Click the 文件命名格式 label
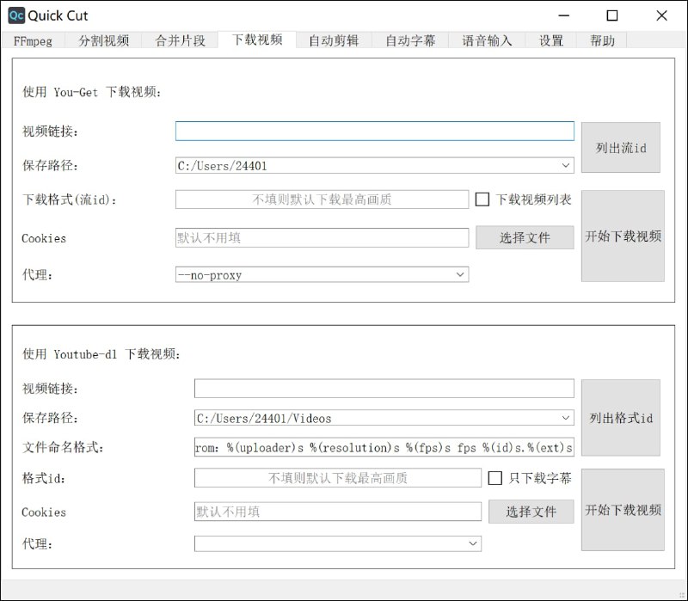The image size is (688, 601). [x=63, y=447]
